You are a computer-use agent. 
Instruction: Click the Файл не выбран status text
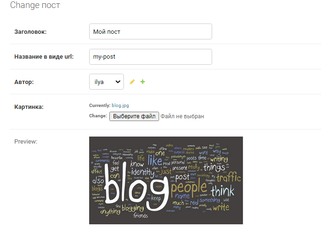pyautogui.click(x=182, y=116)
